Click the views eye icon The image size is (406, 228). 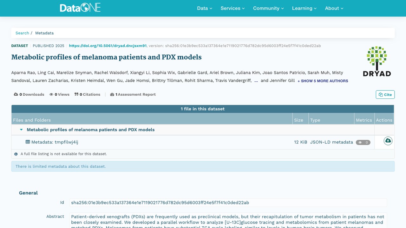pos(51,94)
